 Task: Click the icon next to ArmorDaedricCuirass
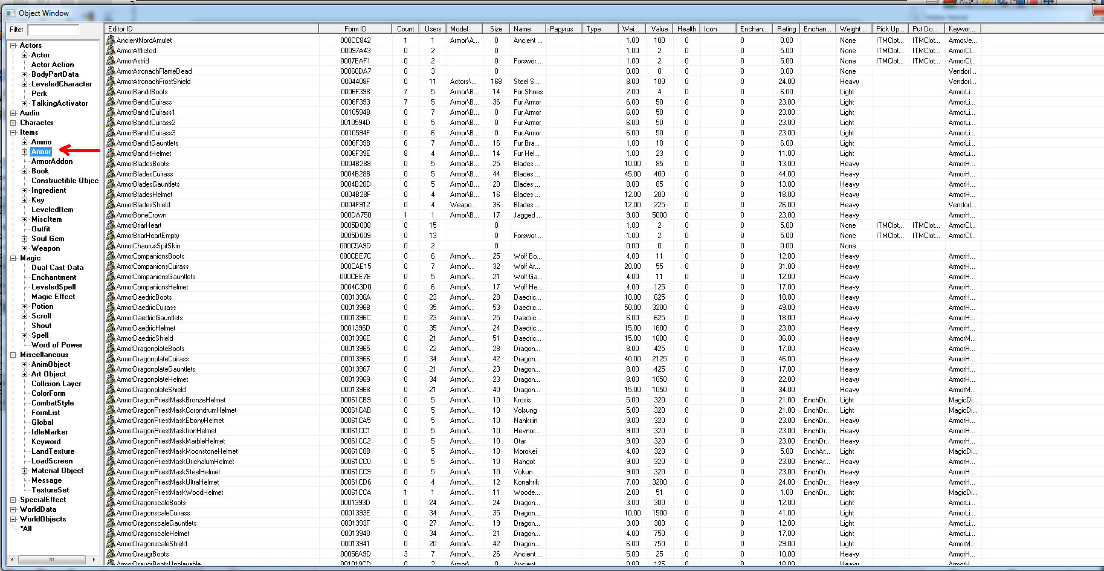pyautogui.click(x=111, y=308)
